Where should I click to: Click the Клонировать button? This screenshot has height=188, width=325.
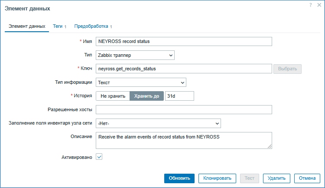coord(218,178)
